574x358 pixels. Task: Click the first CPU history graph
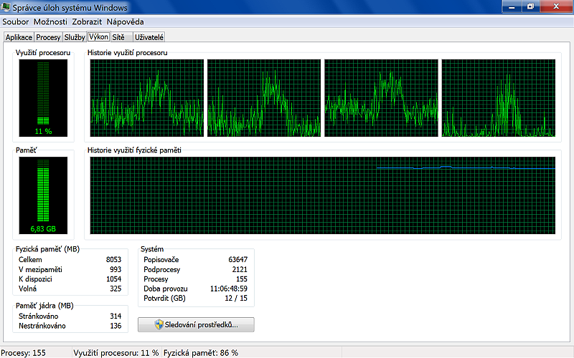[x=146, y=98]
